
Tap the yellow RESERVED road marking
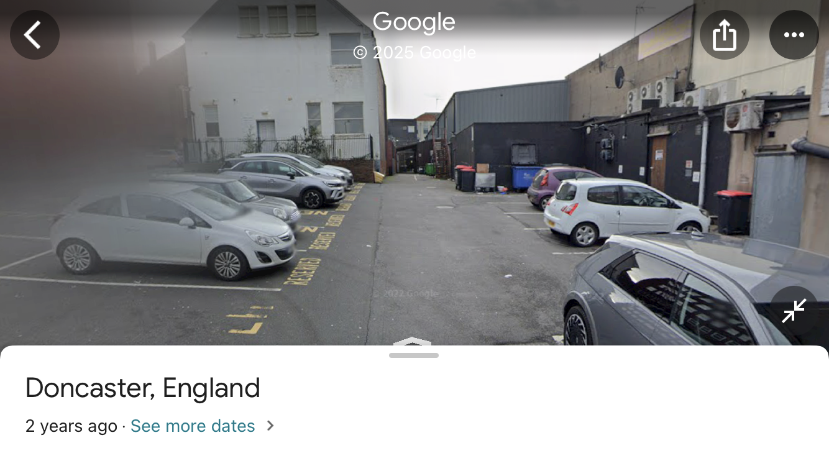click(x=302, y=270)
